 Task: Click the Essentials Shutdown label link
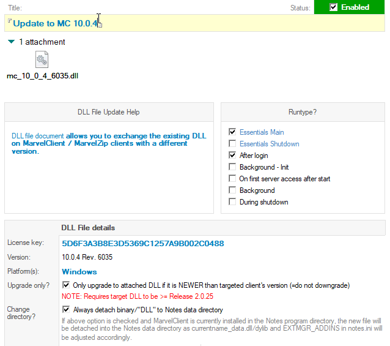270,144
